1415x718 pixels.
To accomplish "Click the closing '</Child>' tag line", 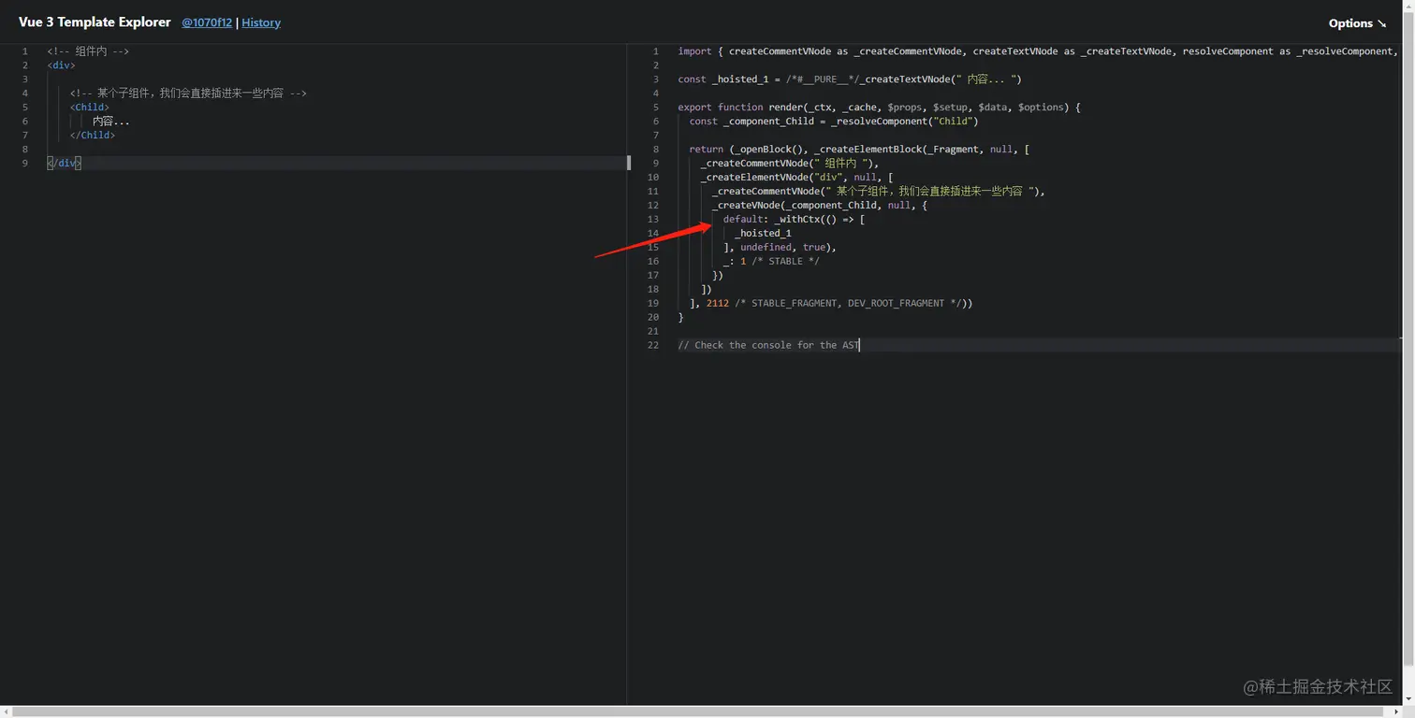I will click(x=92, y=136).
